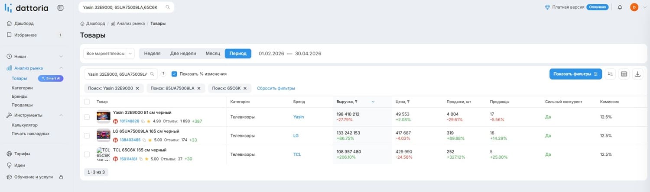Click the lock icon on Обучение и услуги
Screen dimensions: 650x192
[x=61, y=177]
